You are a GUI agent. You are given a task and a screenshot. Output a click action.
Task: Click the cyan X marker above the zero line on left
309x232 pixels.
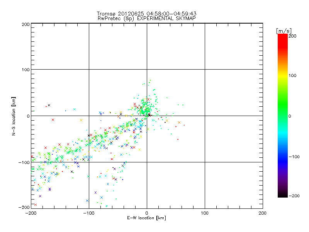pos(74,109)
